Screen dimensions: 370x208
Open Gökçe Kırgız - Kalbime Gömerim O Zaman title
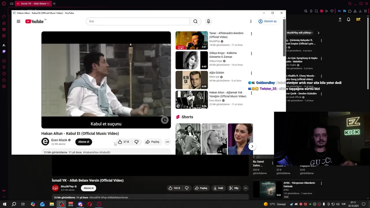tap(223, 55)
